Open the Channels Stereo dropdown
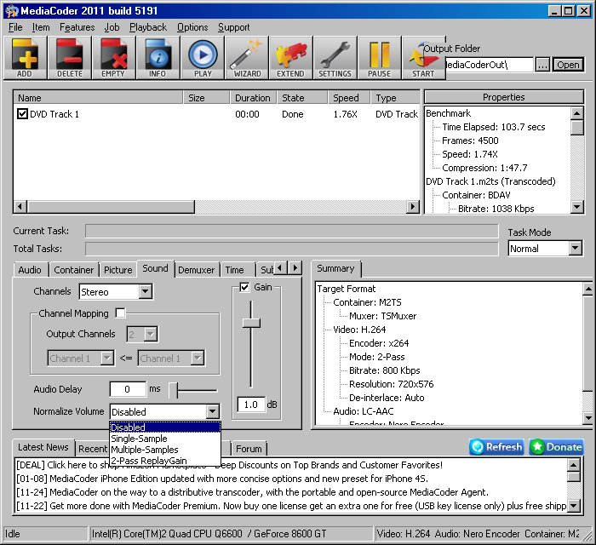Viewport: 596px width, 545px height. point(145,292)
